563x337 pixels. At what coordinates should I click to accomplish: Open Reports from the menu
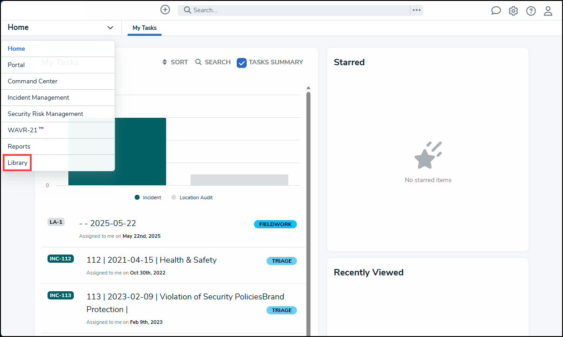58,146
